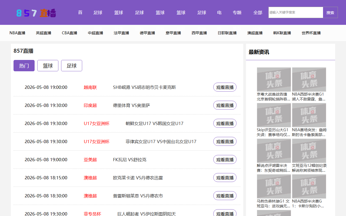Click match time 2026-05-08 18:30:00
The height and width of the screenshot is (216, 346).
pyautogui.click(x=46, y=196)
